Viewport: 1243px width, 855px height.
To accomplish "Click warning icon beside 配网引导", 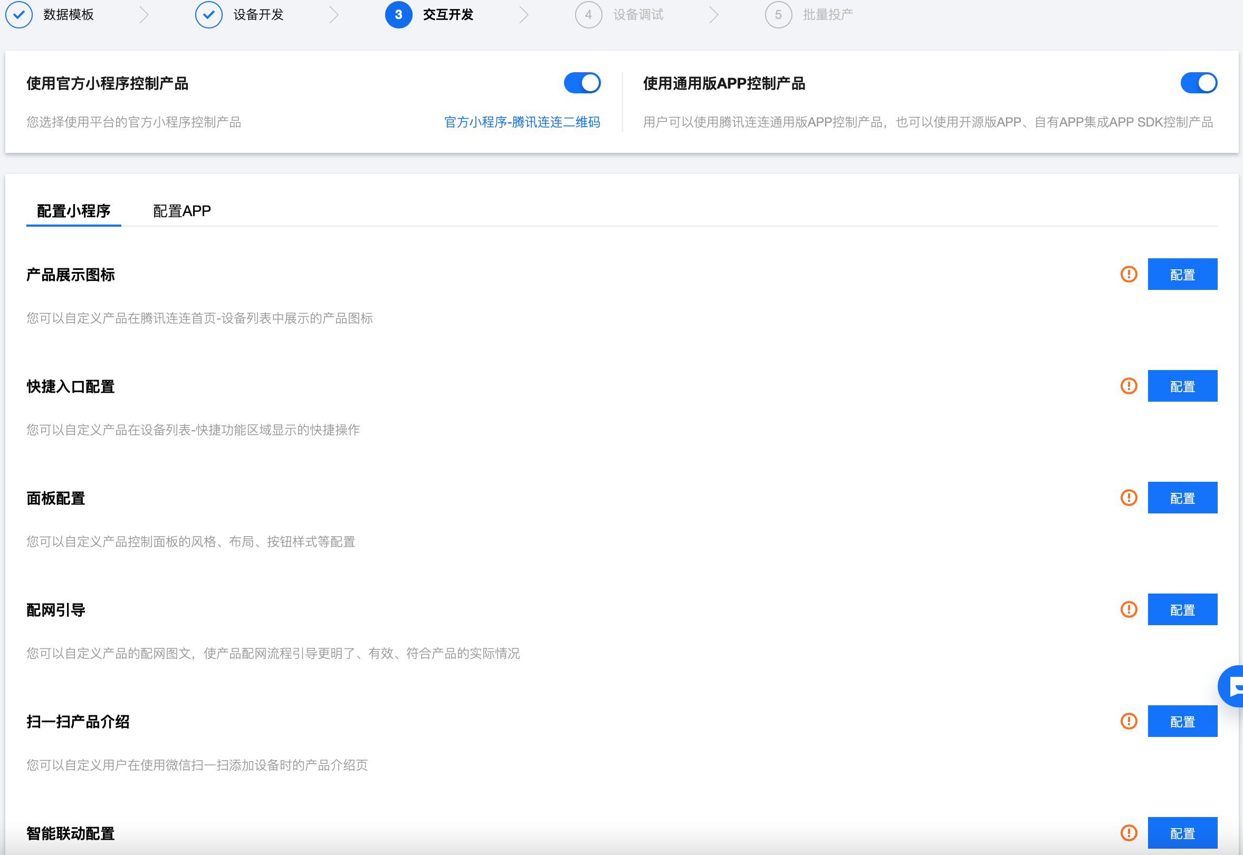I will [1129, 610].
